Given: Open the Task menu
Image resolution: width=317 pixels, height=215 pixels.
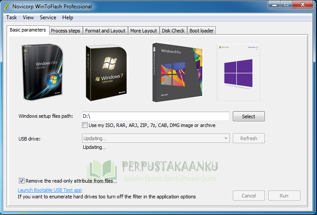Looking at the screenshot, I should click(11, 18).
